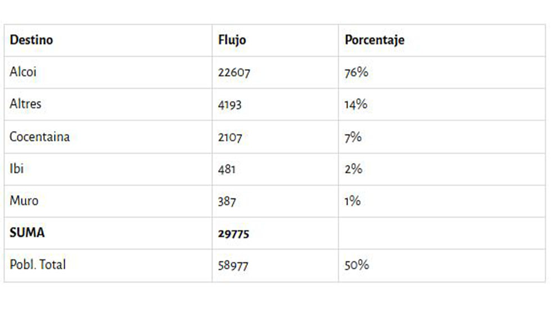The image size is (551, 309).
Task: Click the Pobl. Total row label
Action: click(38, 265)
